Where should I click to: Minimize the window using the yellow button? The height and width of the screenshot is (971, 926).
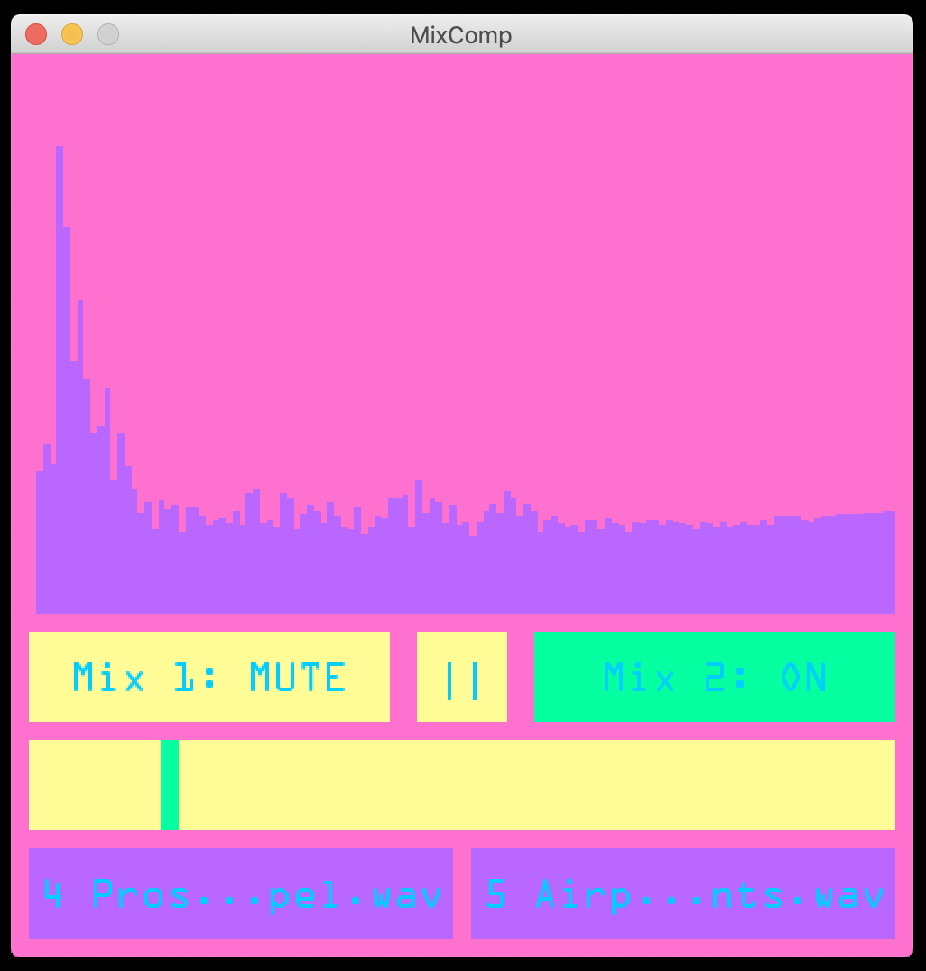click(72, 35)
